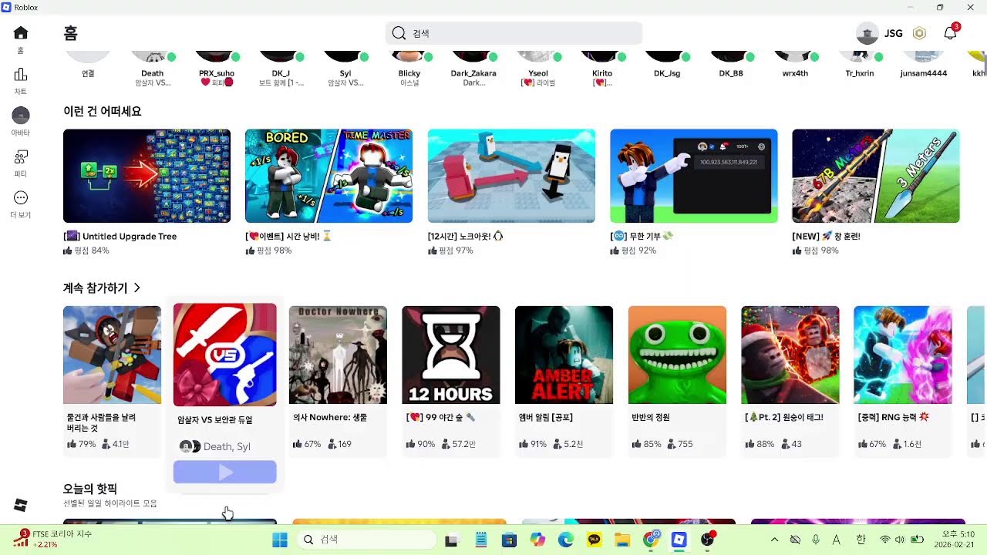Open the 앰버 알림 [공포] game

click(564, 355)
